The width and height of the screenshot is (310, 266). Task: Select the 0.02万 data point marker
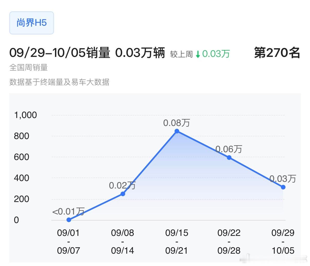click(123, 194)
